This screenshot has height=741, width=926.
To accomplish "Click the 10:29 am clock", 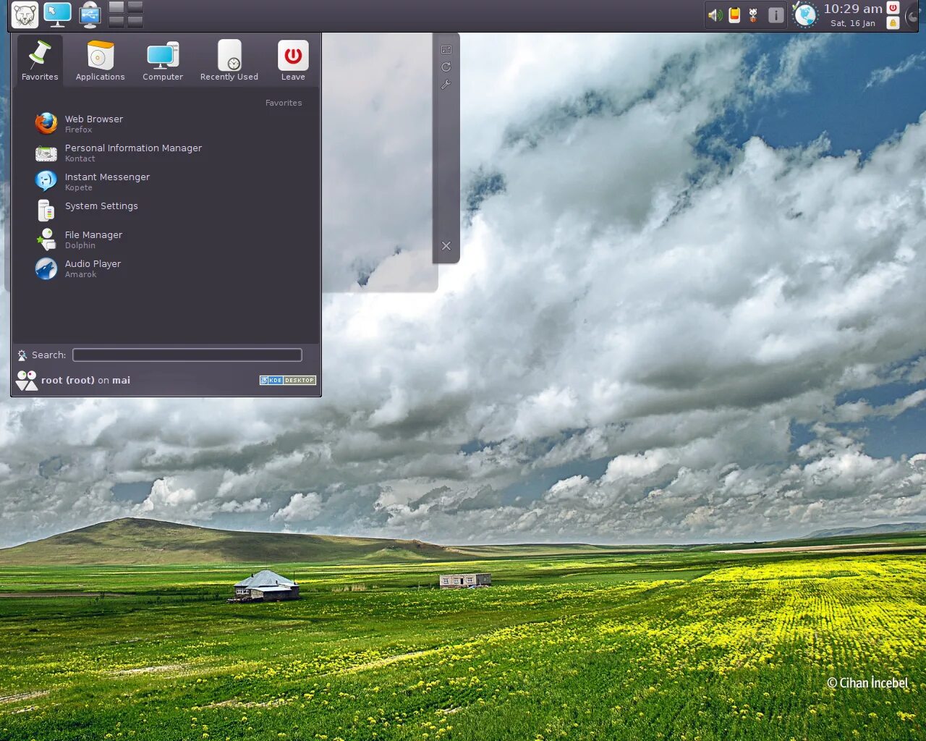I will coord(853,9).
